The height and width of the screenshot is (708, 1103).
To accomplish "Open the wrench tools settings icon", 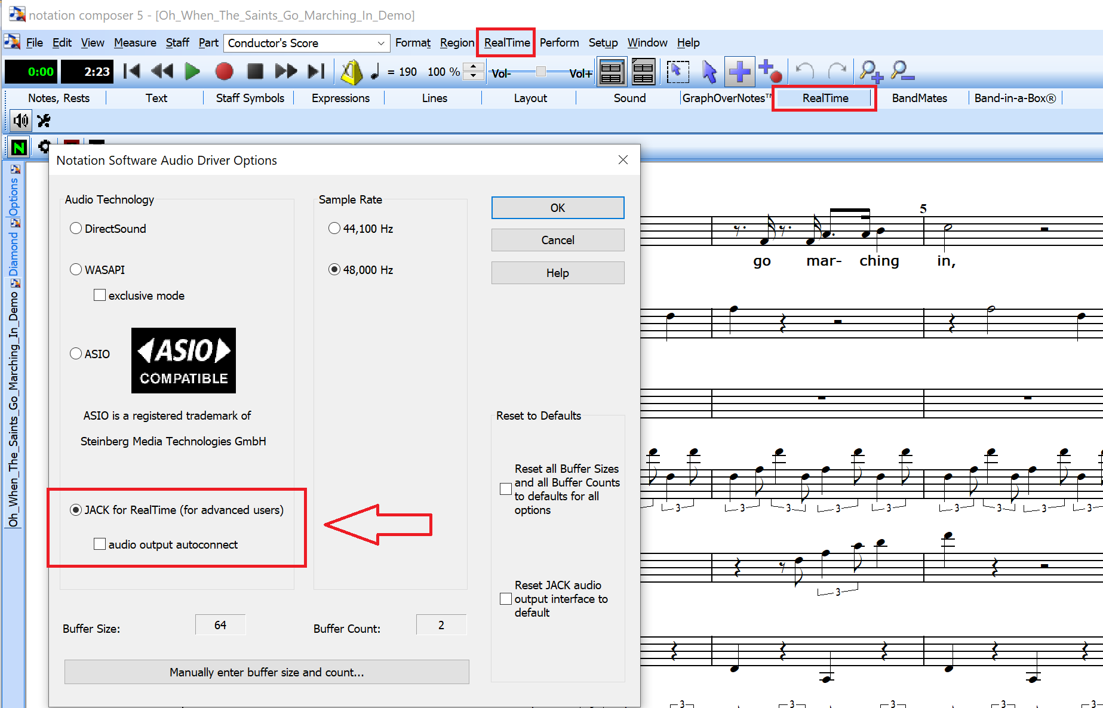I will 44,121.
